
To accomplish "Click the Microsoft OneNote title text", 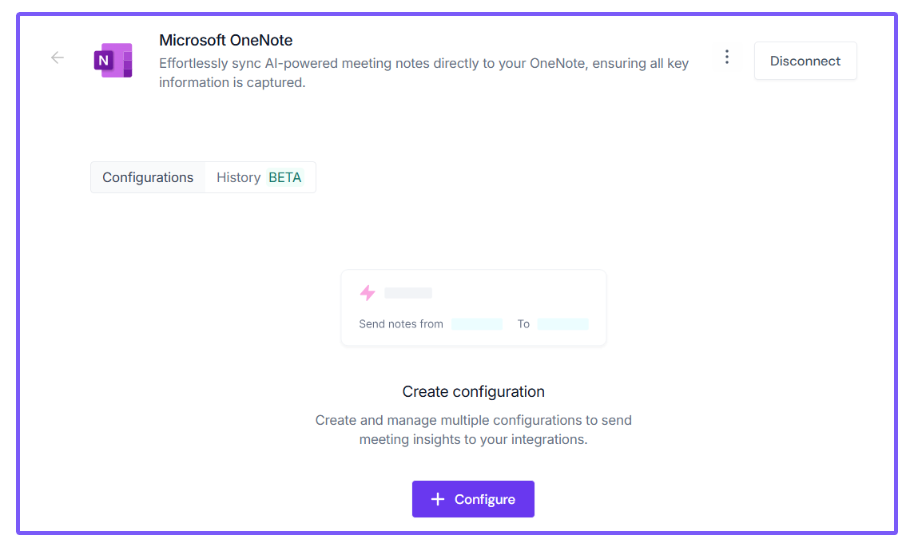I will tap(226, 40).
